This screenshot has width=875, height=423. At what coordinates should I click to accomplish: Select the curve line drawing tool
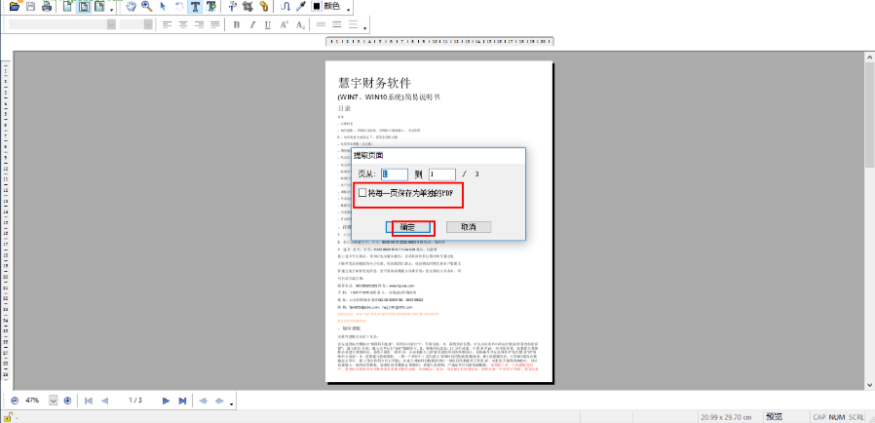[x=285, y=7]
